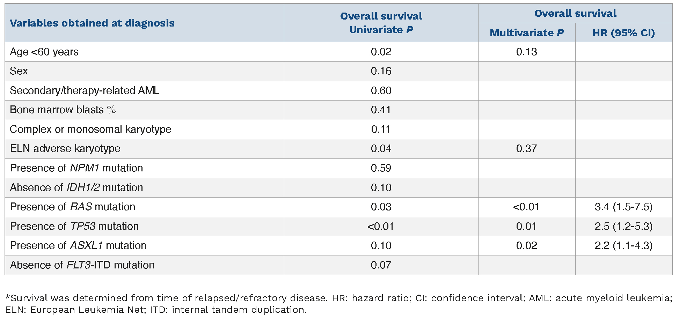Screen dimensions: 679x318
Task: Click 'Presence of RAS mutation' row label
Action: [73, 207]
